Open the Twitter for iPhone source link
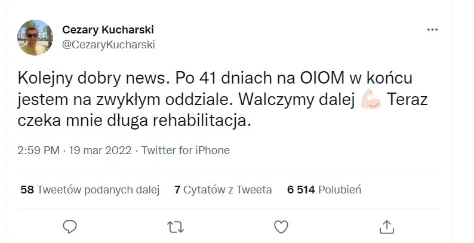 point(185,150)
